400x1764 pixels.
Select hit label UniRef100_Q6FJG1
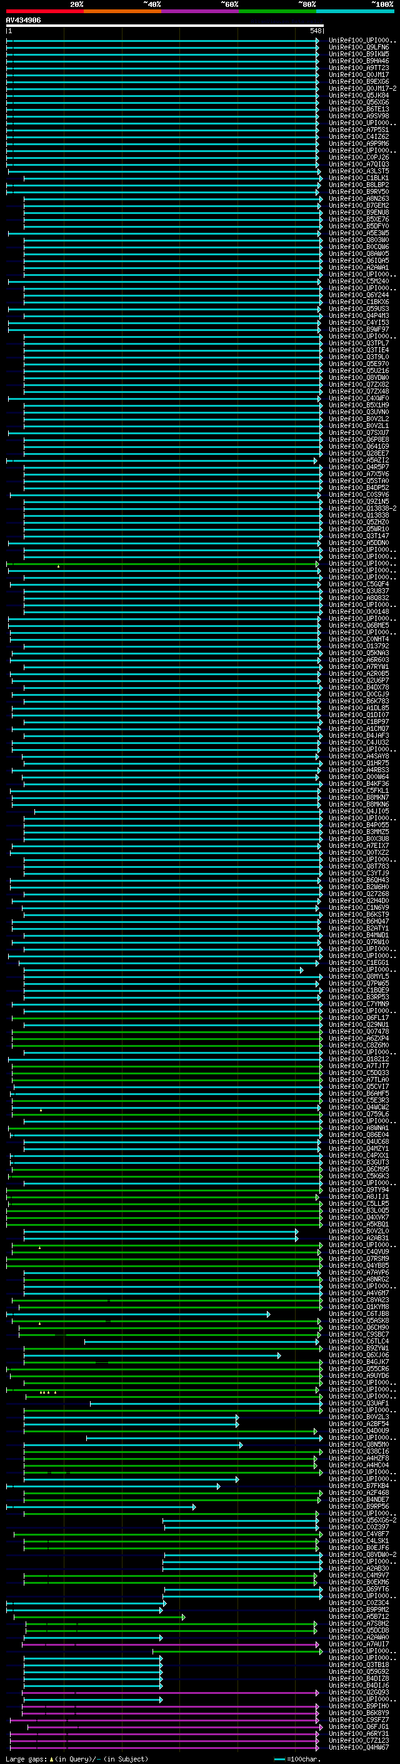tap(359, 1727)
